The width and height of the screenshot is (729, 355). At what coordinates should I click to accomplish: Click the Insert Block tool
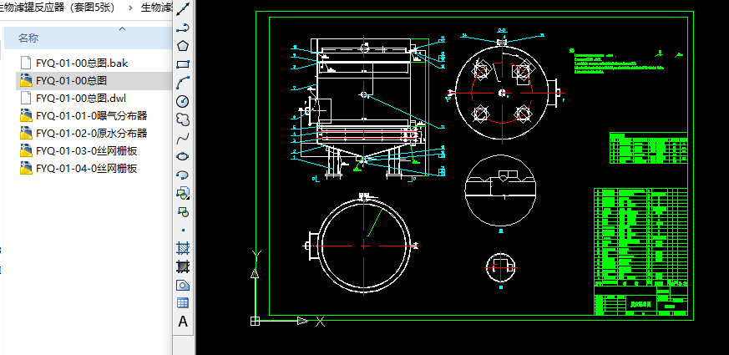coord(183,193)
